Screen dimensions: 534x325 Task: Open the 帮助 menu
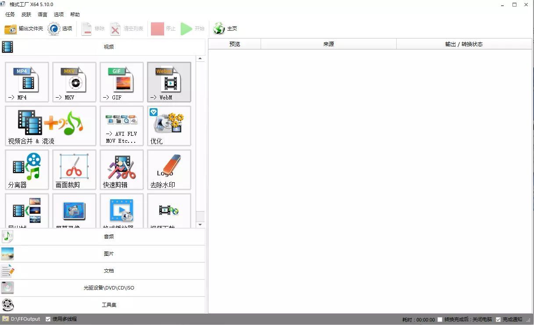[x=75, y=14]
